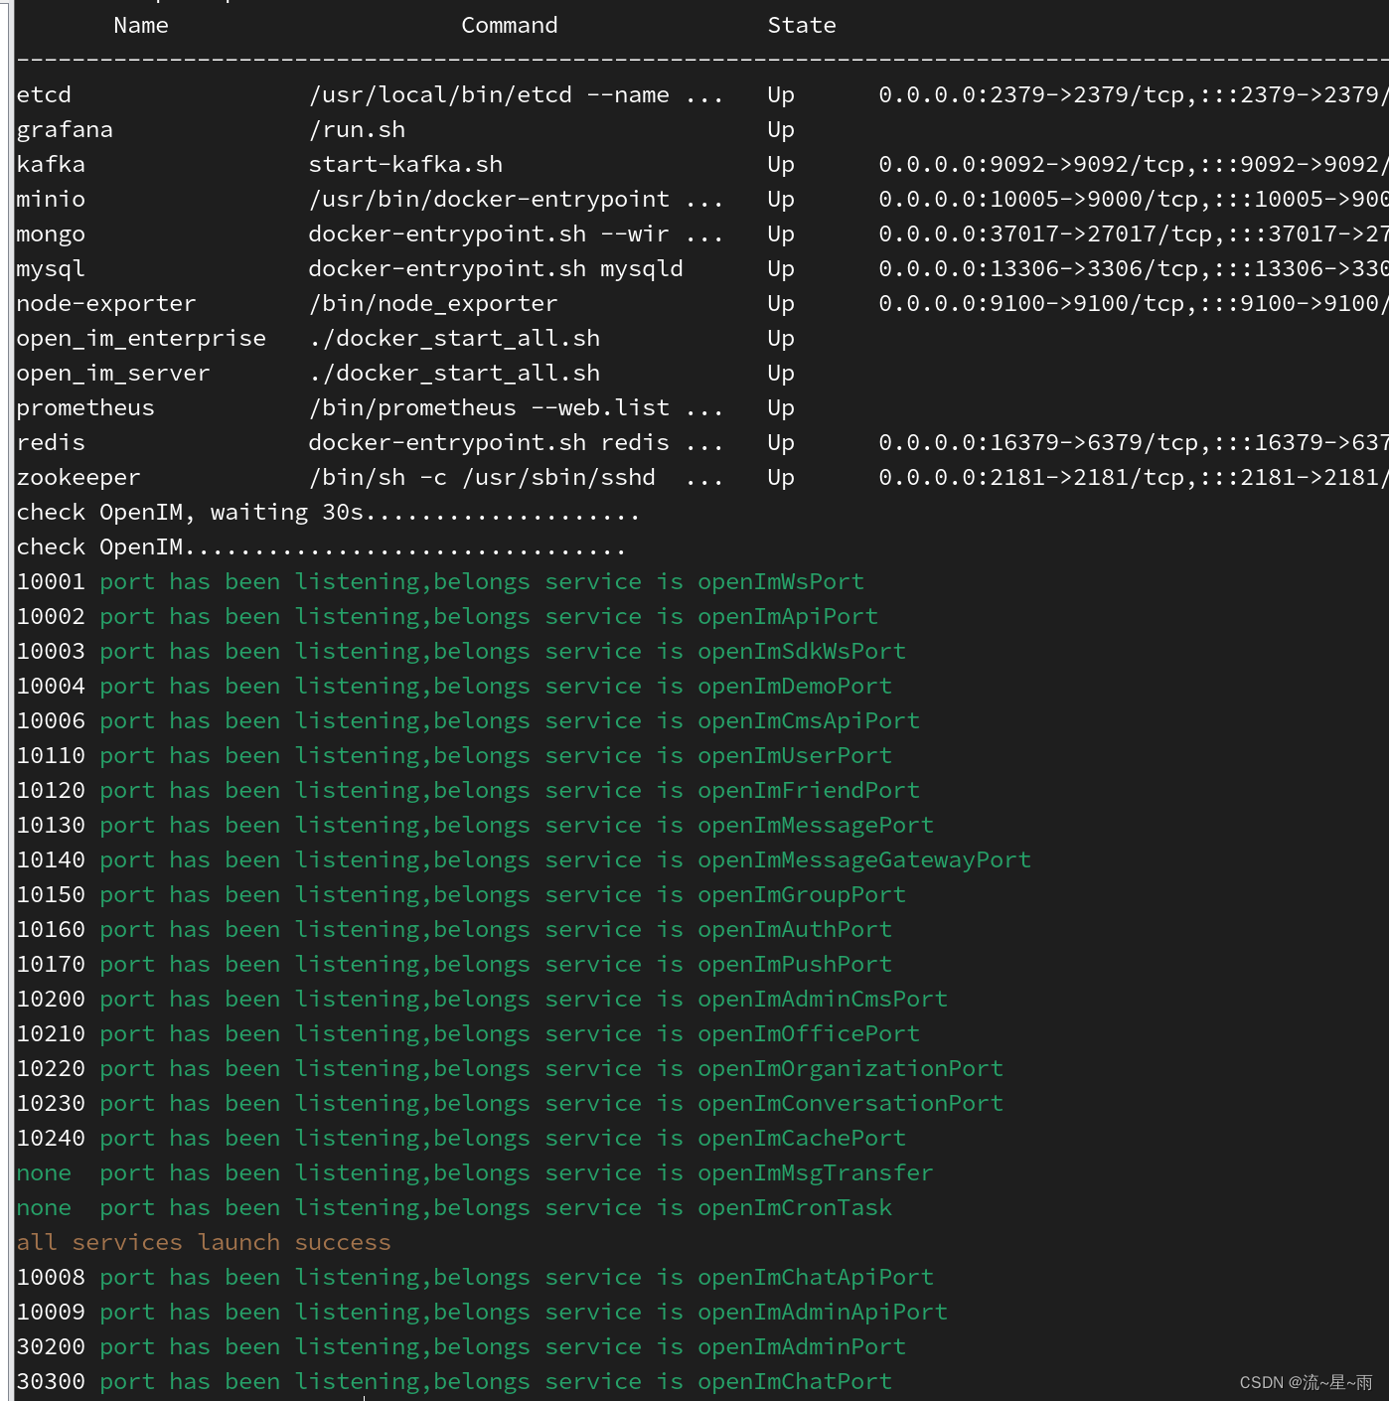Select the 'openImAdminCmsPort' service name
Screen dimensions: 1389x1401
(823, 999)
